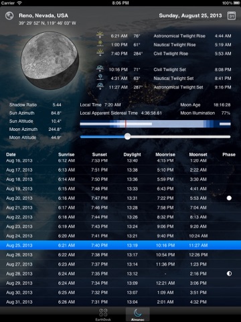The height and width of the screenshot is (322, 241).
Task: Click the Nautical Twilight Rise label
Action: click(x=175, y=45)
